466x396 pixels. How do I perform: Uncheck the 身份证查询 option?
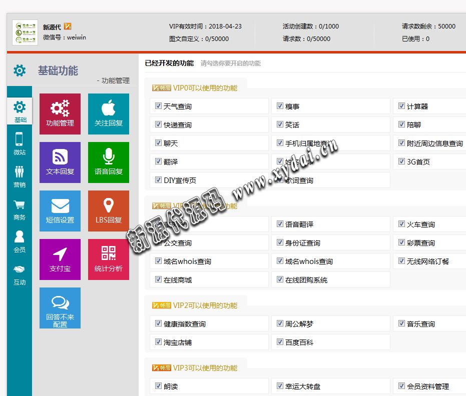280,242
